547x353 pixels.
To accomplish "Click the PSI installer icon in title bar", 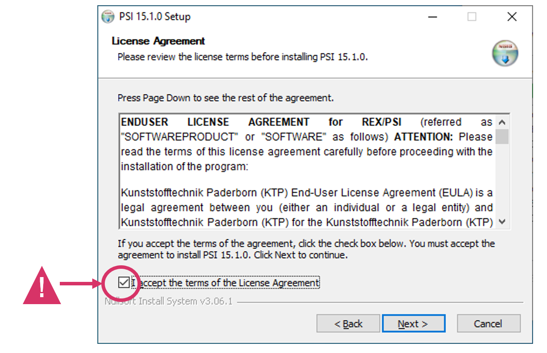I will 108,17.
